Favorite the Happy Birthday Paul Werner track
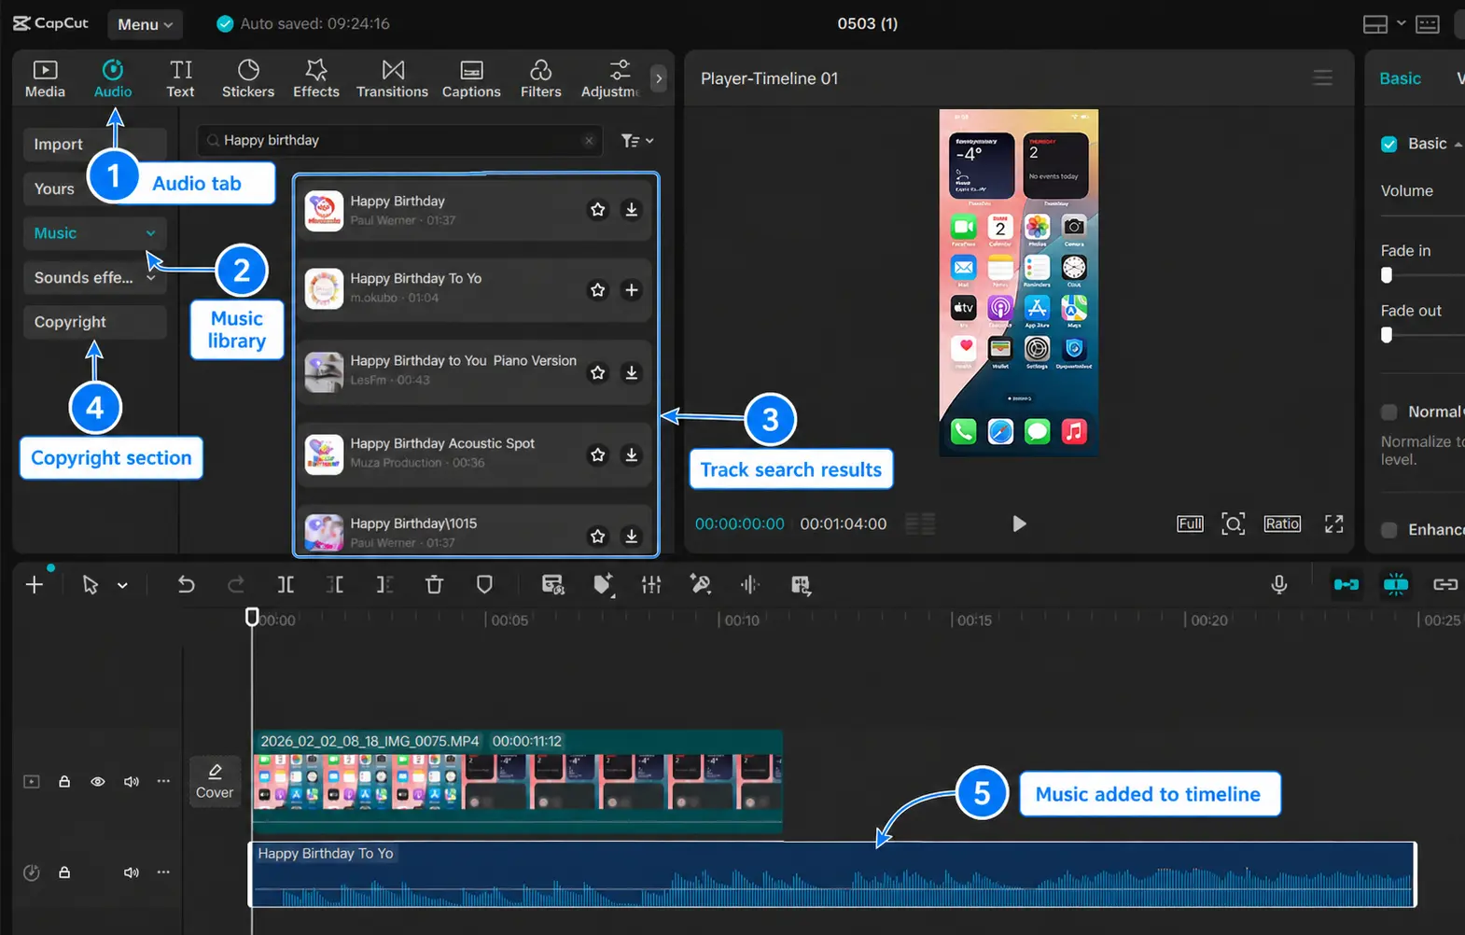The image size is (1465, 935). (598, 210)
